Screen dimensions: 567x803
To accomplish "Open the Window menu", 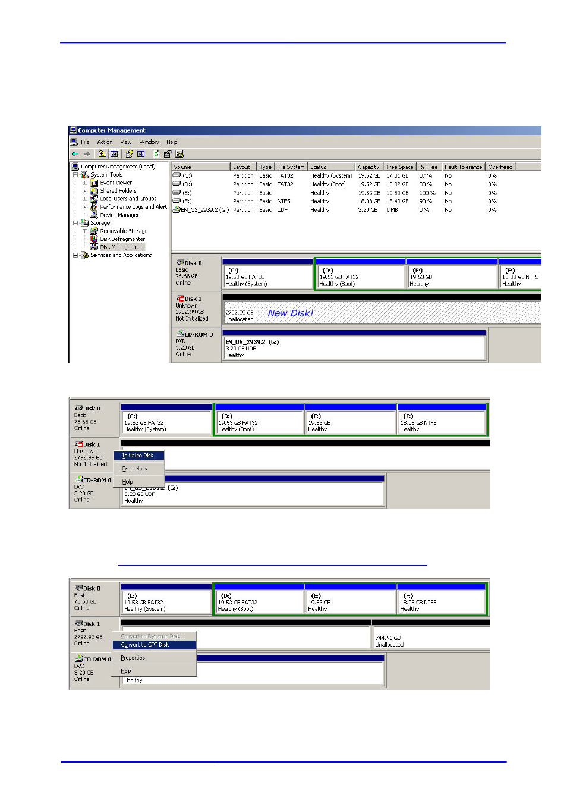I will [149, 142].
